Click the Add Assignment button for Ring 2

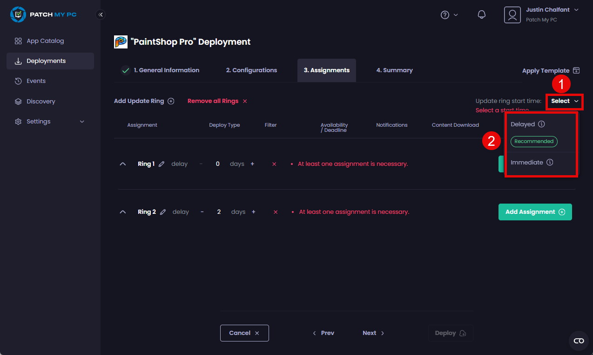click(x=535, y=212)
